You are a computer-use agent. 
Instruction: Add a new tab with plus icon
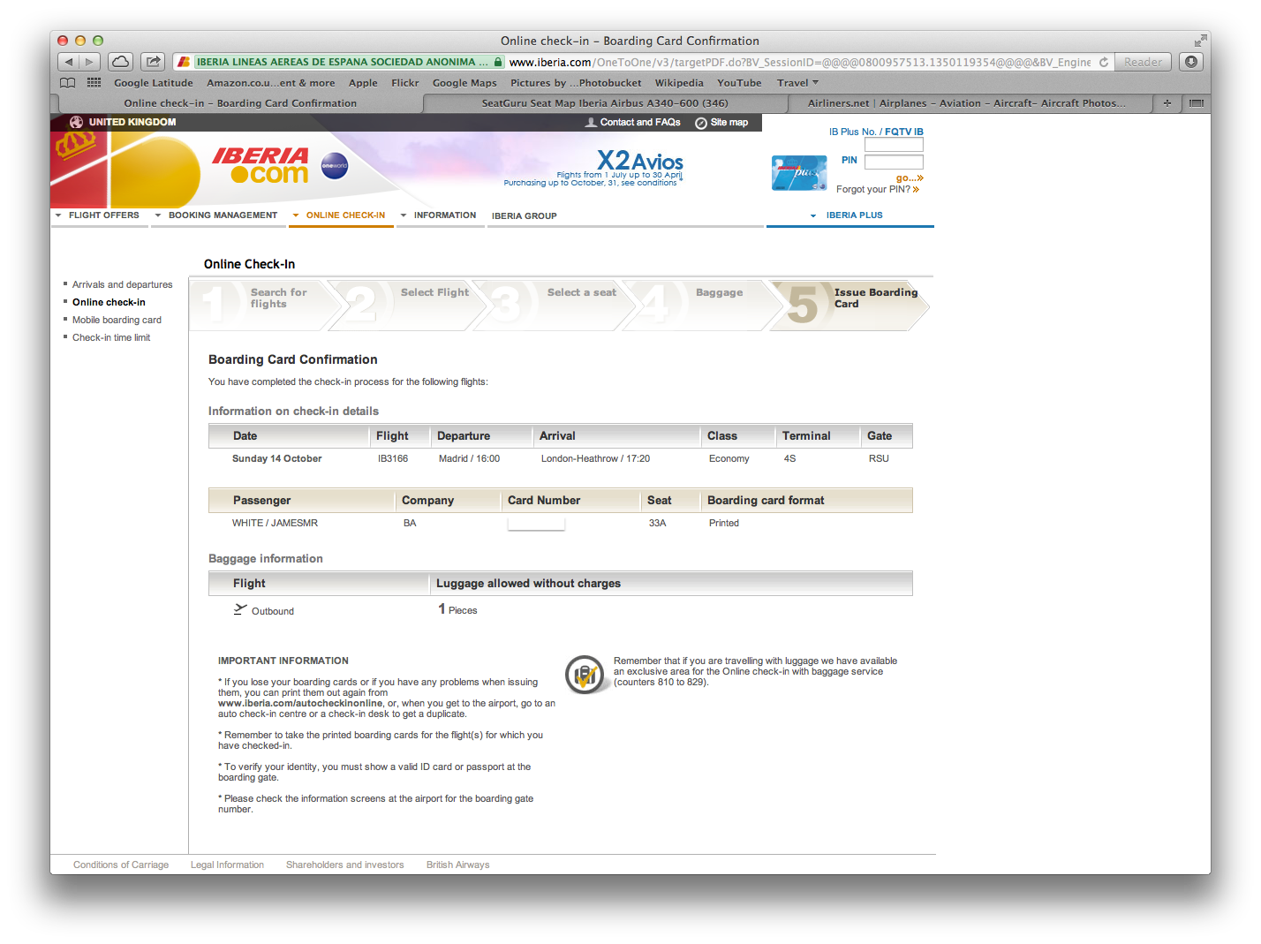tap(1167, 103)
